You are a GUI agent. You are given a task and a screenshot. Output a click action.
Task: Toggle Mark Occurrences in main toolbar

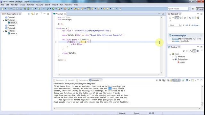coord(89,9)
